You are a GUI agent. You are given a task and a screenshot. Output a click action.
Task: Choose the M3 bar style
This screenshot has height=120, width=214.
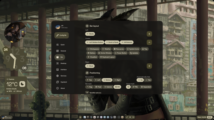tap(117, 87)
